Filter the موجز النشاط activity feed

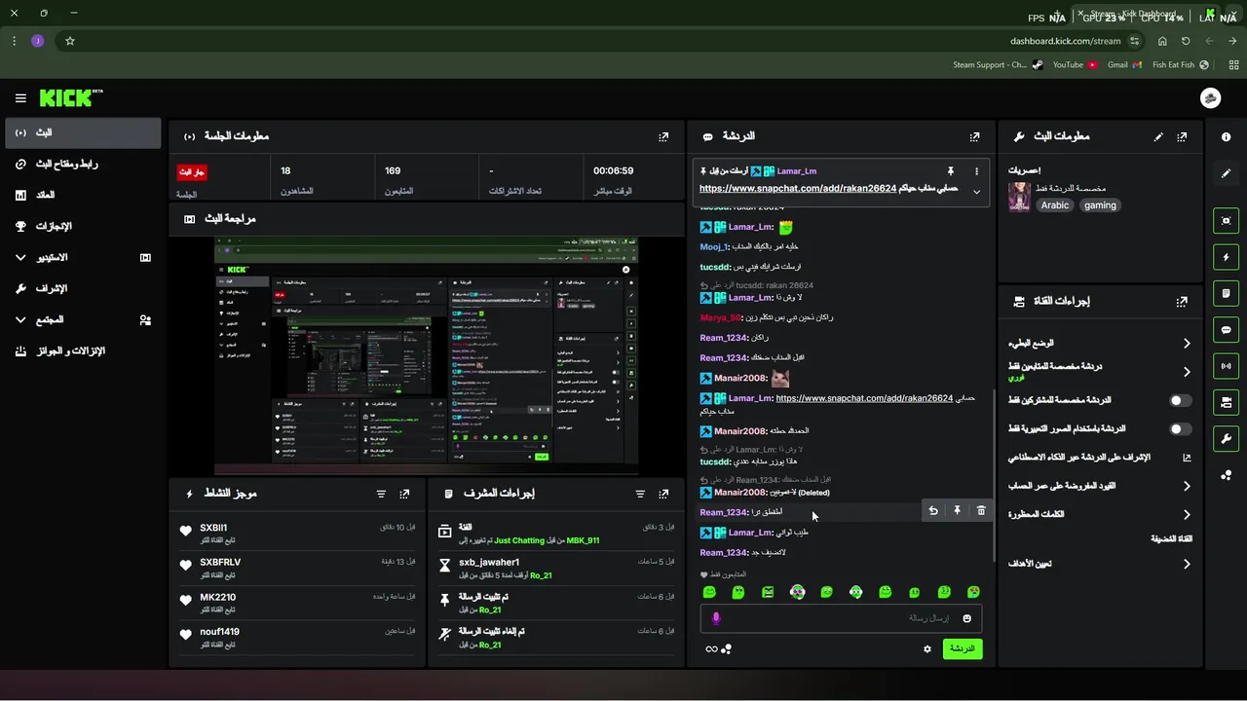[x=381, y=494]
